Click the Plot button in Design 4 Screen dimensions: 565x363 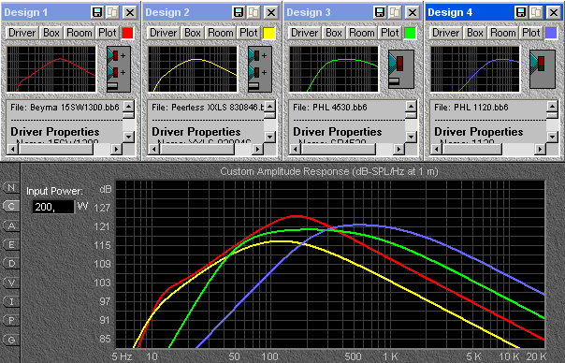tap(531, 33)
